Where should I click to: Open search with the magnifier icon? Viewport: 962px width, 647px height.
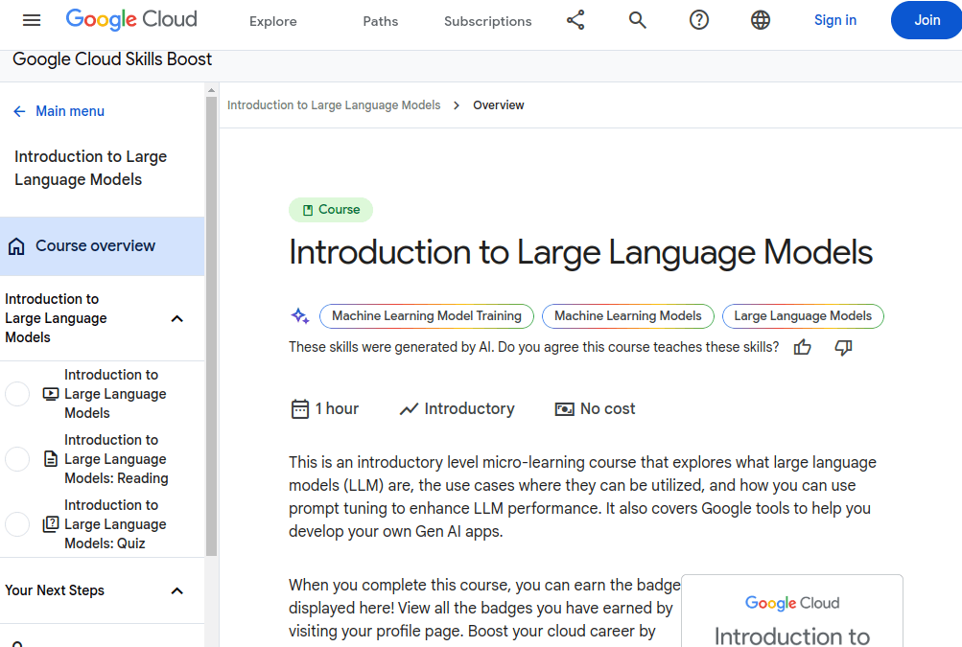638,20
